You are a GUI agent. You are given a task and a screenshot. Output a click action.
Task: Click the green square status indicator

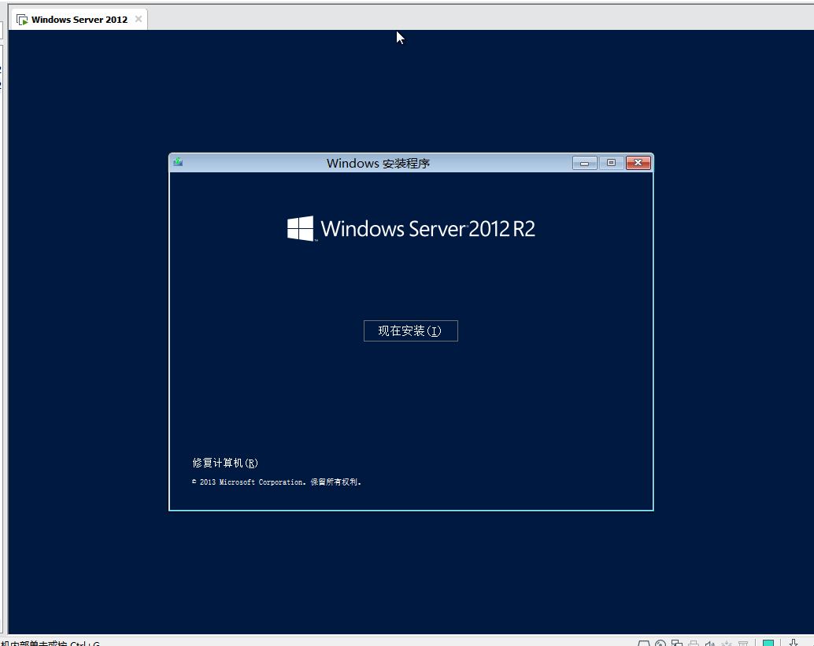point(768,644)
